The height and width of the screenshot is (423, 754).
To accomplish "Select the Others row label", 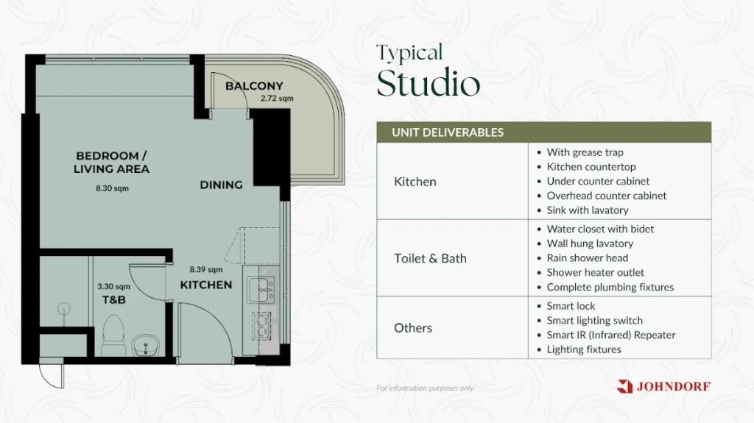I will (x=412, y=327).
